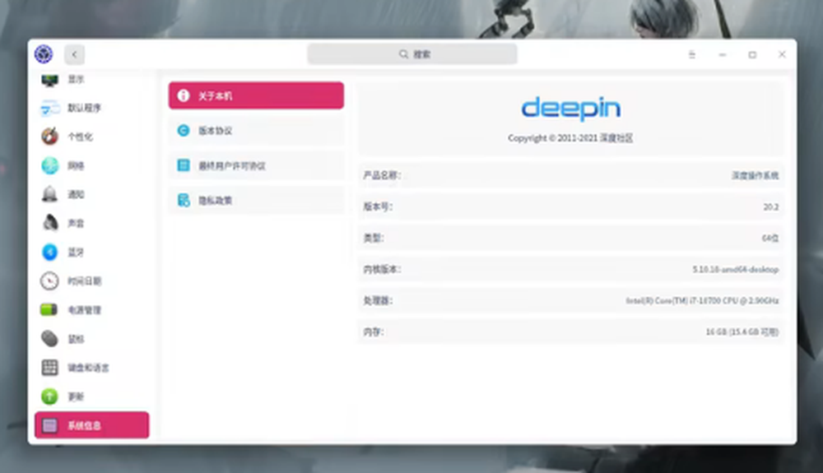The height and width of the screenshot is (473, 823).
Task: Click the Copyright © 2011-2021 text
Action: pyautogui.click(x=570, y=138)
